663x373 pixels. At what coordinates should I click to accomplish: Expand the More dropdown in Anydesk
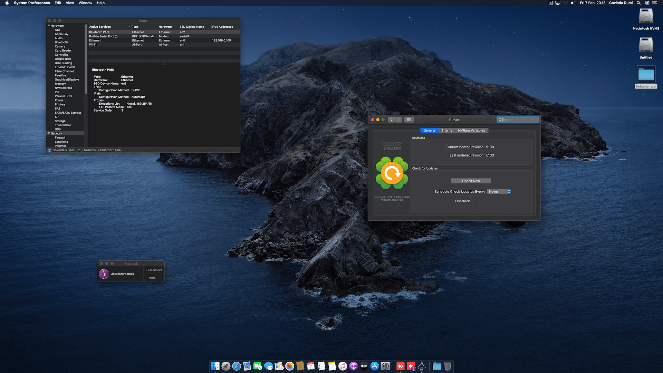pyautogui.click(x=154, y=278)
